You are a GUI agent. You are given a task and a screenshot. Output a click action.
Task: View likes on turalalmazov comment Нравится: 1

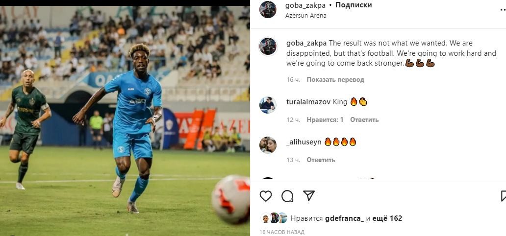tap(325, 119)
